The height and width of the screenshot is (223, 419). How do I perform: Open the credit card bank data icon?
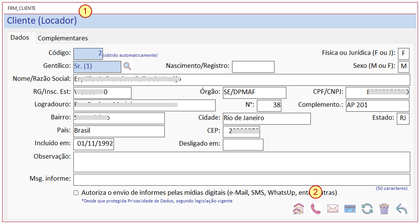point(350,209)
